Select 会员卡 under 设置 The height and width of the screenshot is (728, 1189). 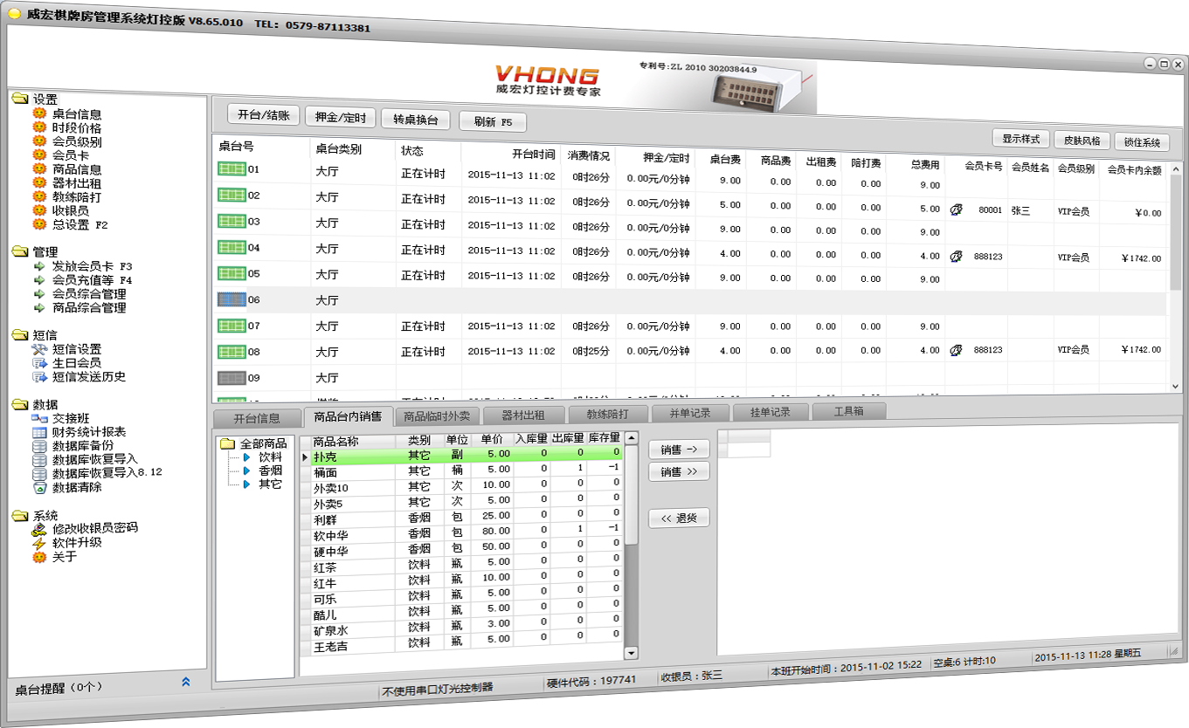click(70, 155)
